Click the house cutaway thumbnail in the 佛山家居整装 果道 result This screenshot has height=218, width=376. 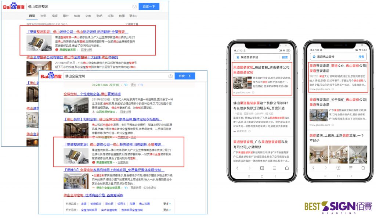coord(39,43)
